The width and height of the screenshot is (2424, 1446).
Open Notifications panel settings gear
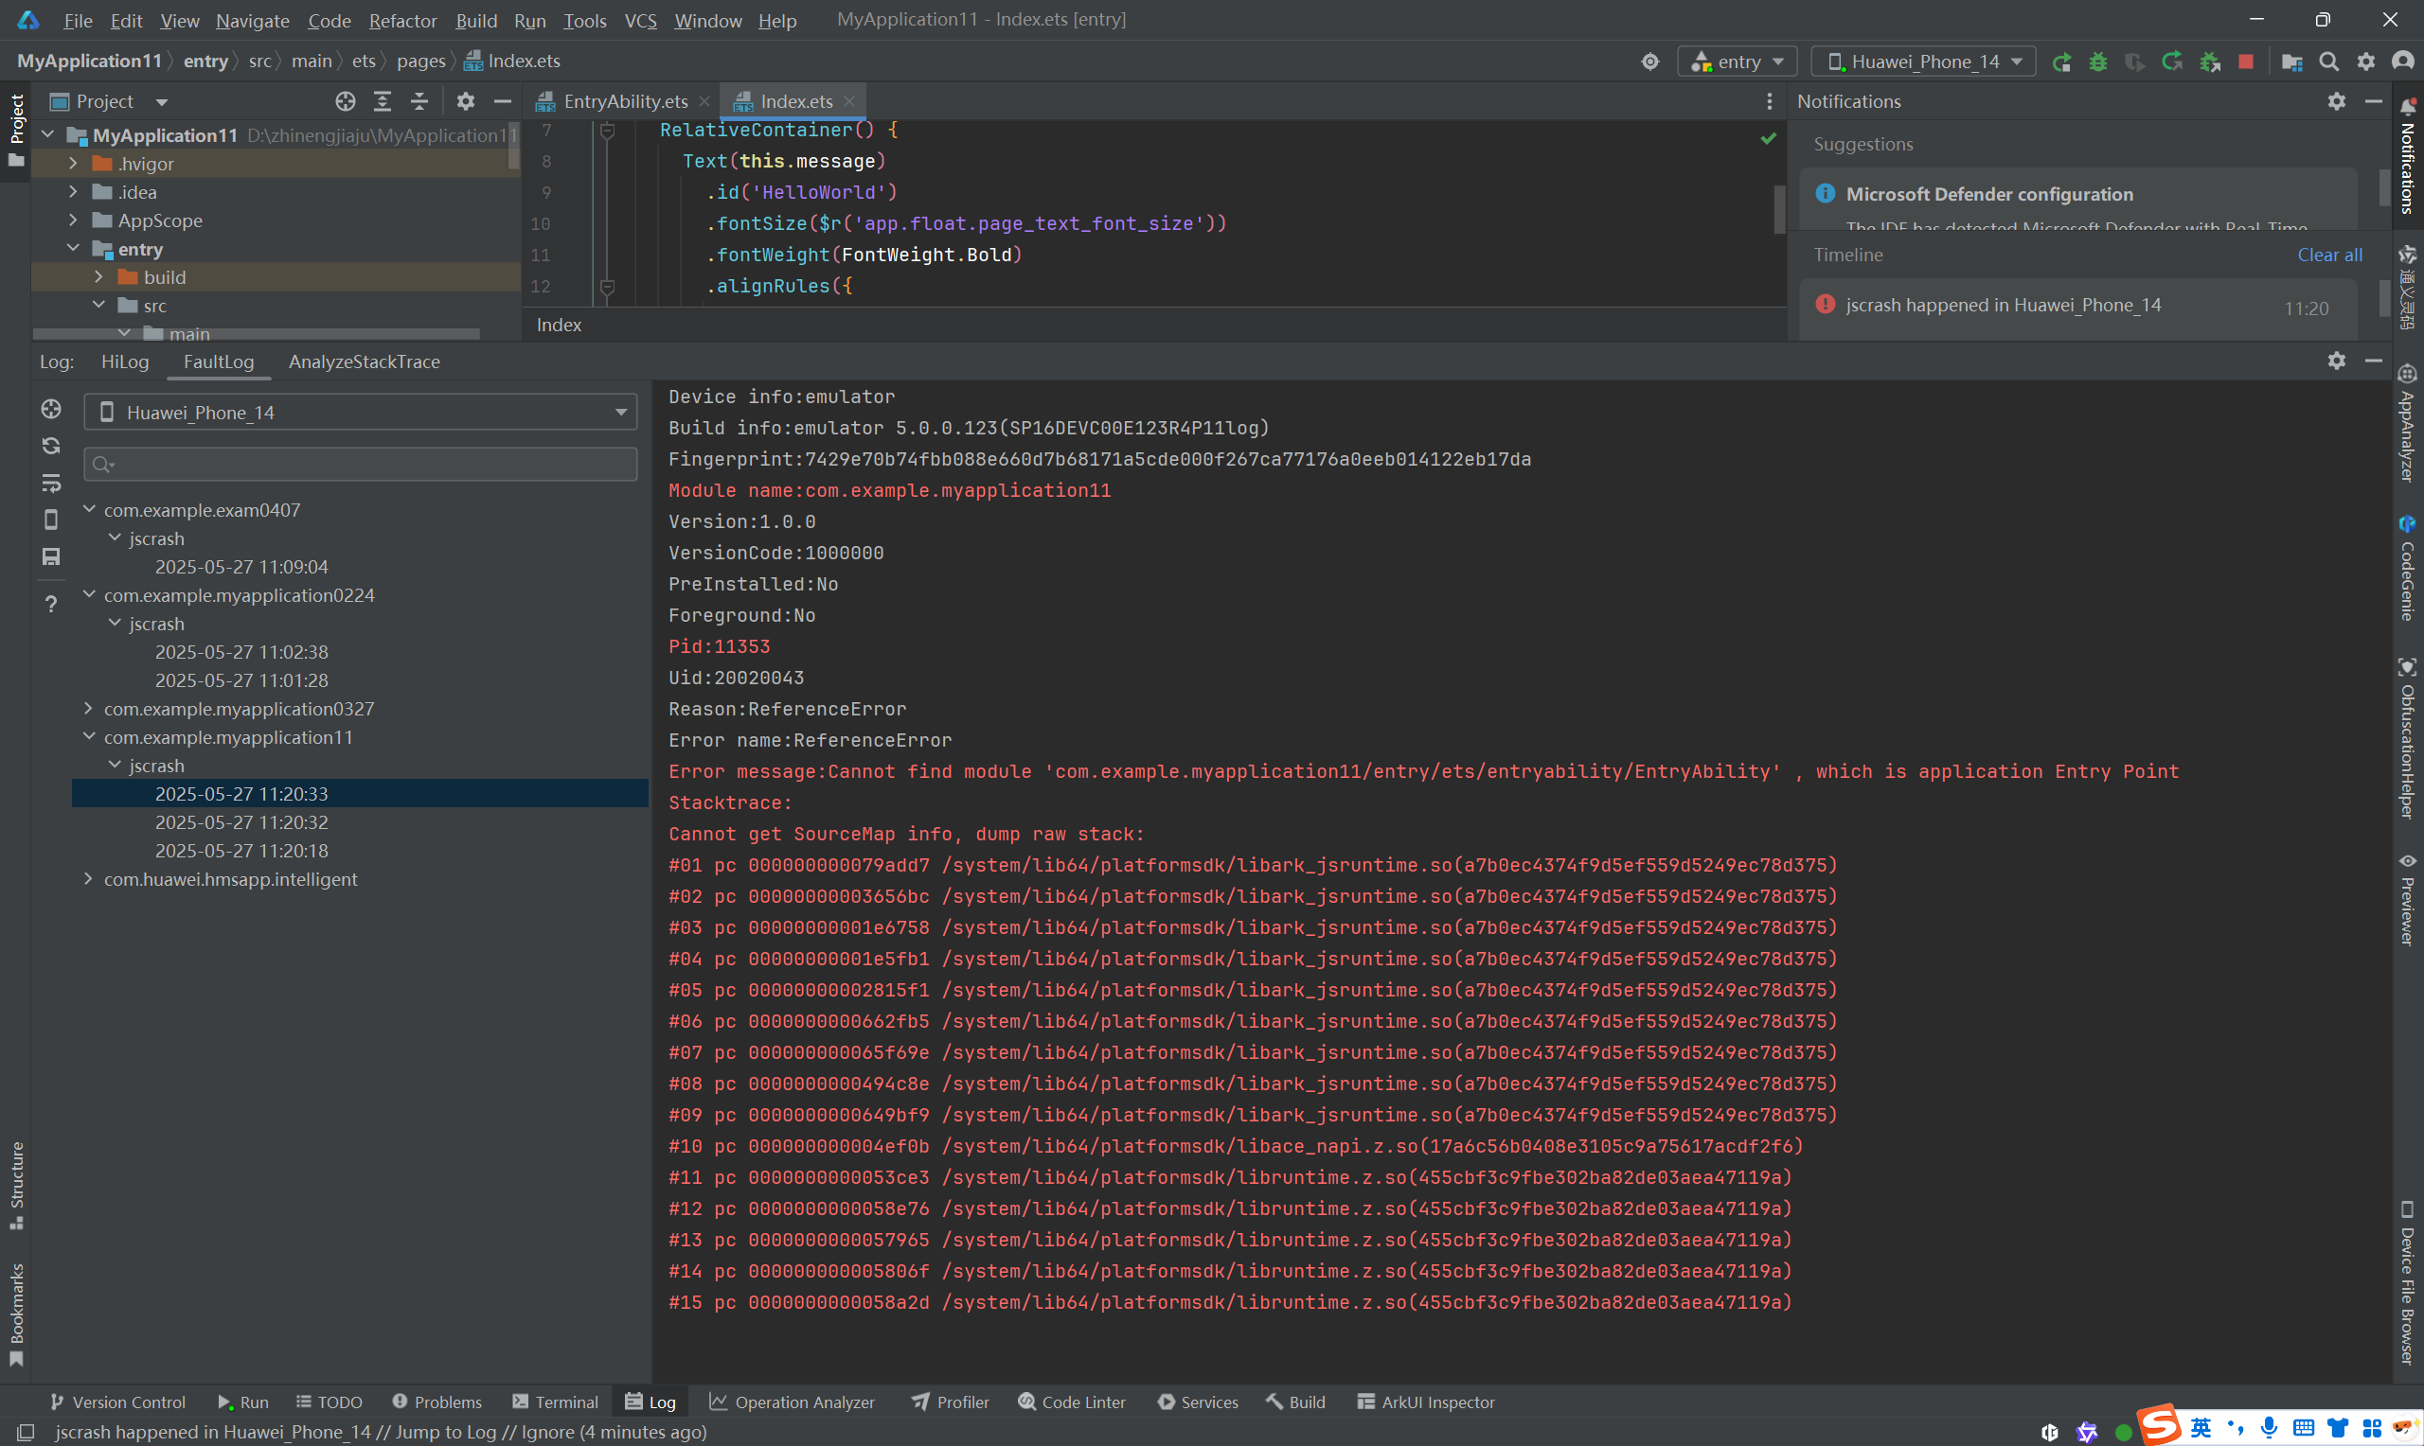tap(2336, 101)
